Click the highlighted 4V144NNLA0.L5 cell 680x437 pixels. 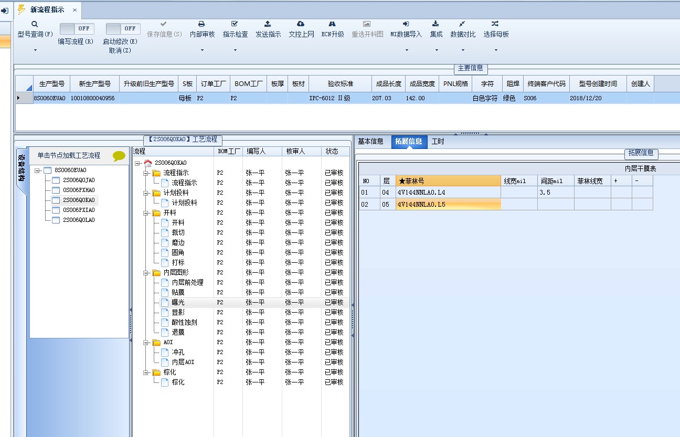pos(448,205)
